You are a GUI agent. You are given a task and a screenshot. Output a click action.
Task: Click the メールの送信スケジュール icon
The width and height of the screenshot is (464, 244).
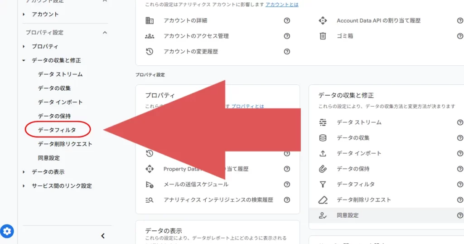(150, 184)
